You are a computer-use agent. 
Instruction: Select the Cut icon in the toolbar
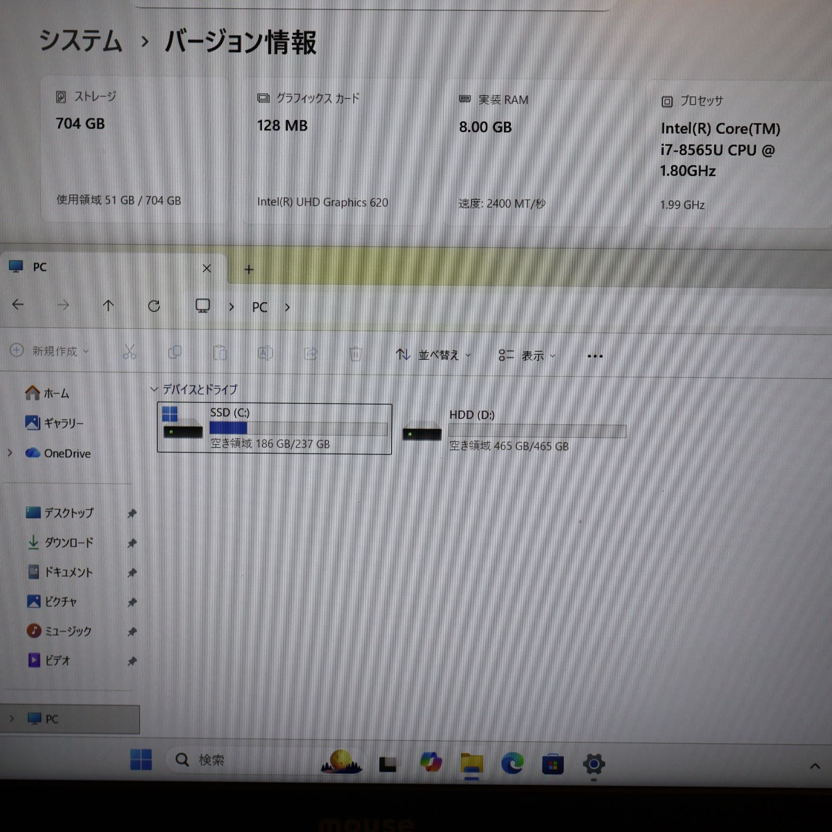[x=131, y=352]
